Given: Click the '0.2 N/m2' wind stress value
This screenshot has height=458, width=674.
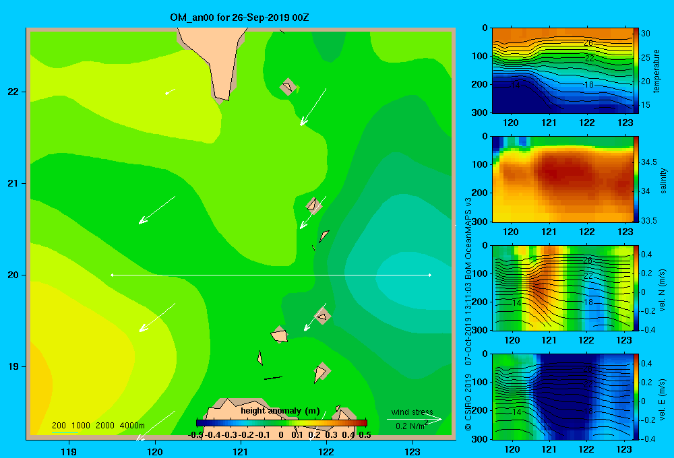Looking at the screenshot, I should [x=412, y=426].
